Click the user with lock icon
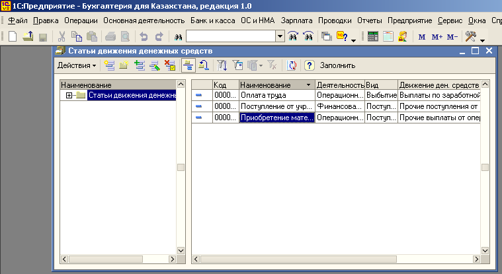502x274 pixels. tap(403, 36)
